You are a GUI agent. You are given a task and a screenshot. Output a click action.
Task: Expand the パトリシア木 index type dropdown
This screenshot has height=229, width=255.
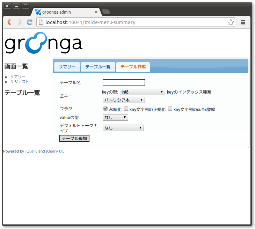(124, 100)
